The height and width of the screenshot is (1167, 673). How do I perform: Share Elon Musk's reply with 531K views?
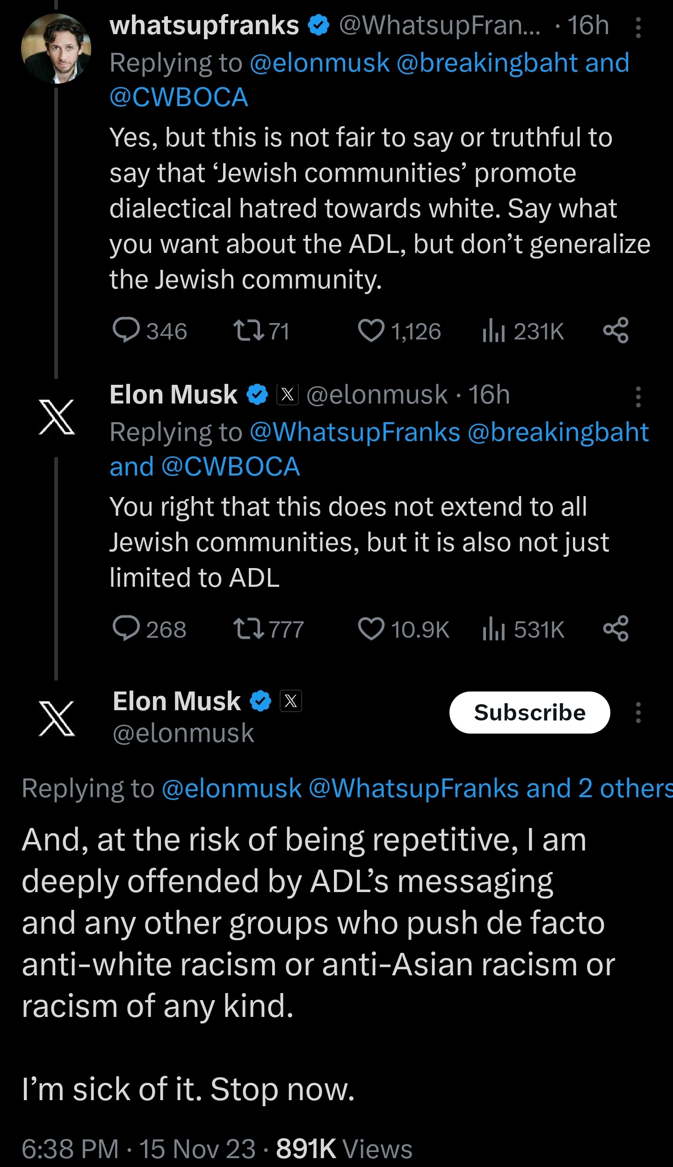click(x=615, y=629)
